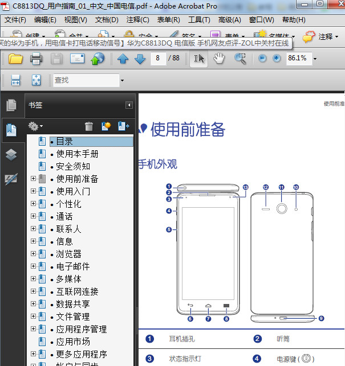
Task: Select the Hand tool
Action: [219, 59]
